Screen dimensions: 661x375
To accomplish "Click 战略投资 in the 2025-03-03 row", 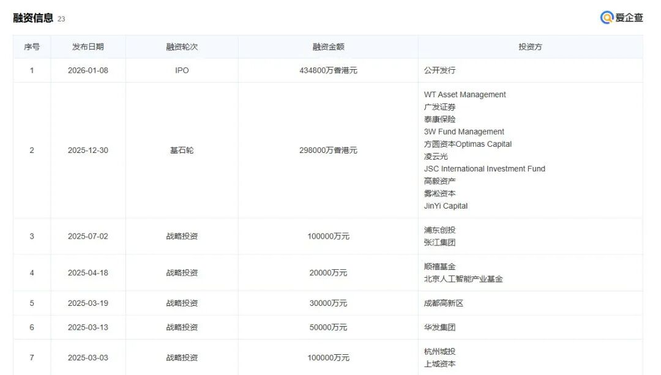I will point(182,358).
